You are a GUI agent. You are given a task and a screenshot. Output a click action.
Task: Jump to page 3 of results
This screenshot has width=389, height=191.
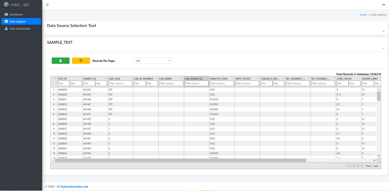point(353,166)
